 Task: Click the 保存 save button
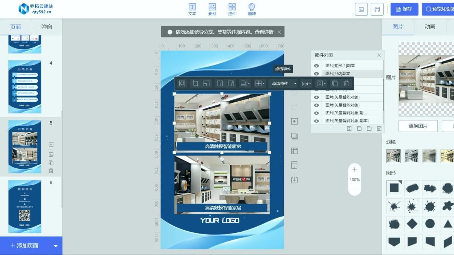click(404, 9)
